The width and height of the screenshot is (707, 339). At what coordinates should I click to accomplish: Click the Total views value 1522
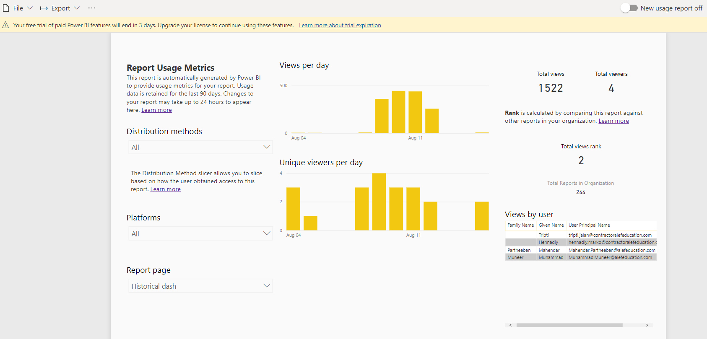coord(551,88)
